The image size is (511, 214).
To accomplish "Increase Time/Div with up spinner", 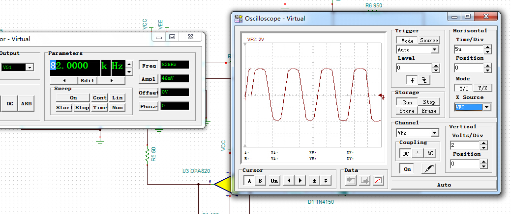I will click(x=487, y=48).
